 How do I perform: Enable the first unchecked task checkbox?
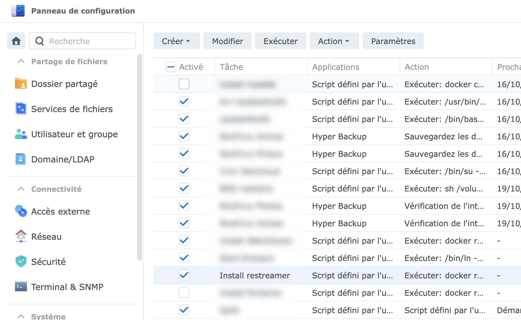click(x=184, y=84)
